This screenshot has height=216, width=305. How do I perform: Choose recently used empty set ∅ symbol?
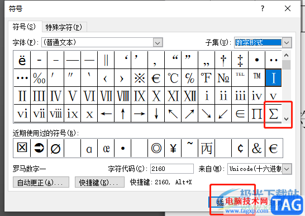[55, 148]
